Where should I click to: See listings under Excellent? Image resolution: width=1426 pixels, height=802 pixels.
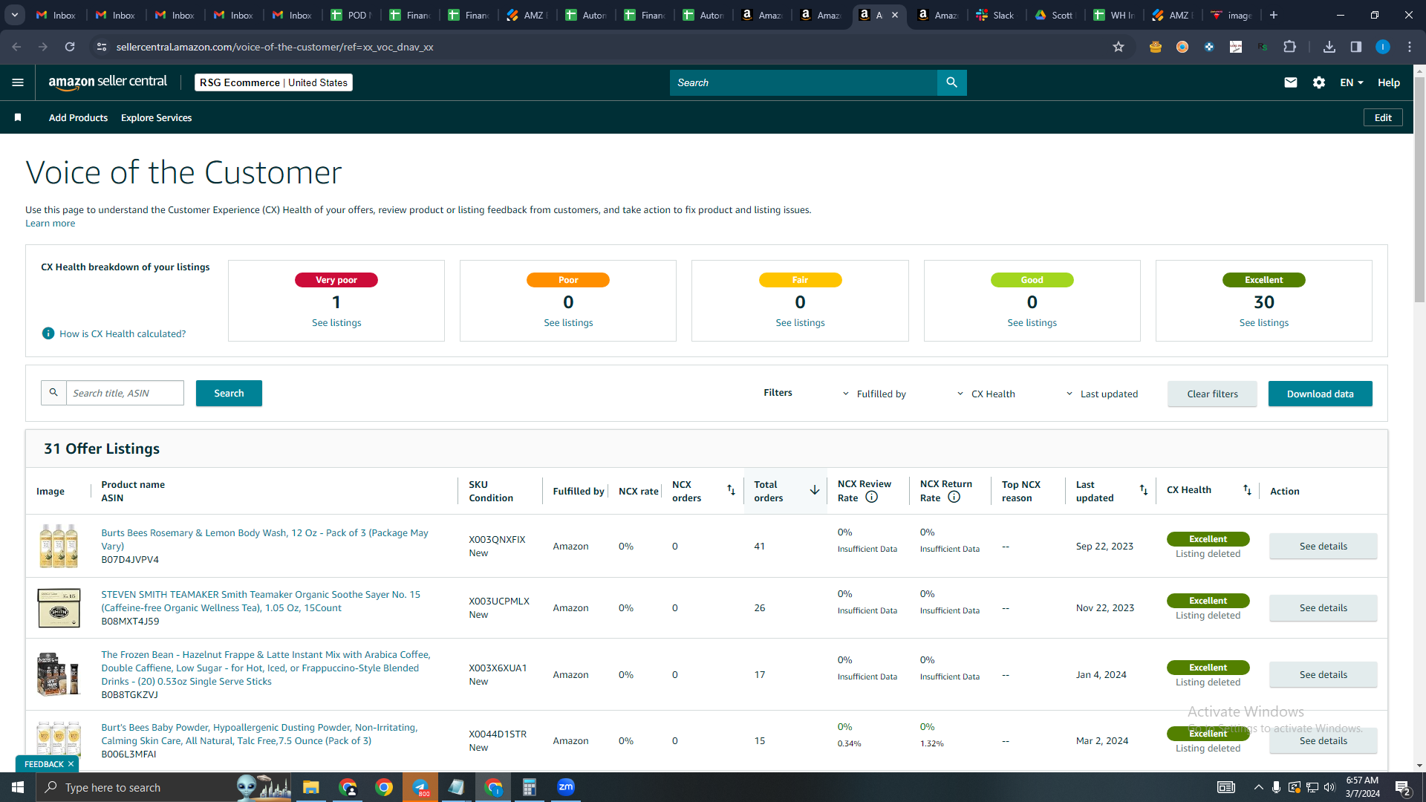point(1263,322)
